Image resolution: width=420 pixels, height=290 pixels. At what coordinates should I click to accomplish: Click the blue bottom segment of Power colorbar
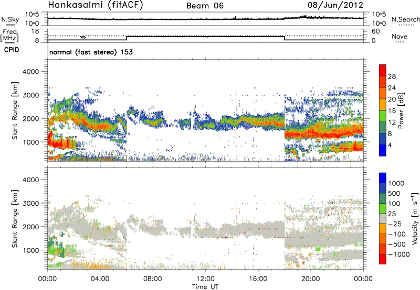[383, 150]
